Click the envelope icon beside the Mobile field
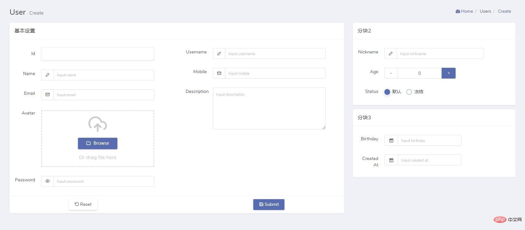The image size is (525, 230). (x=219, y=73)
